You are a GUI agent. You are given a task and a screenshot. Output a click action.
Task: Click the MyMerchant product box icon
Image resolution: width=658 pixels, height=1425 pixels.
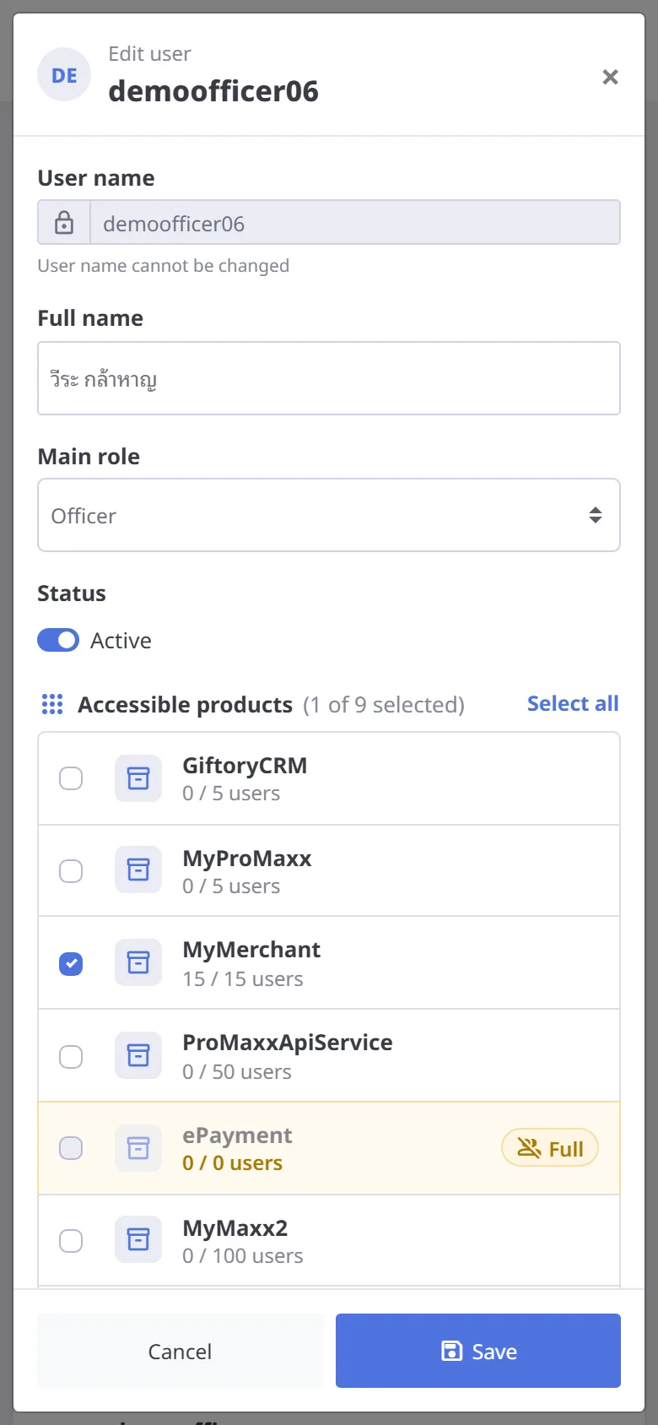(138, 962)
